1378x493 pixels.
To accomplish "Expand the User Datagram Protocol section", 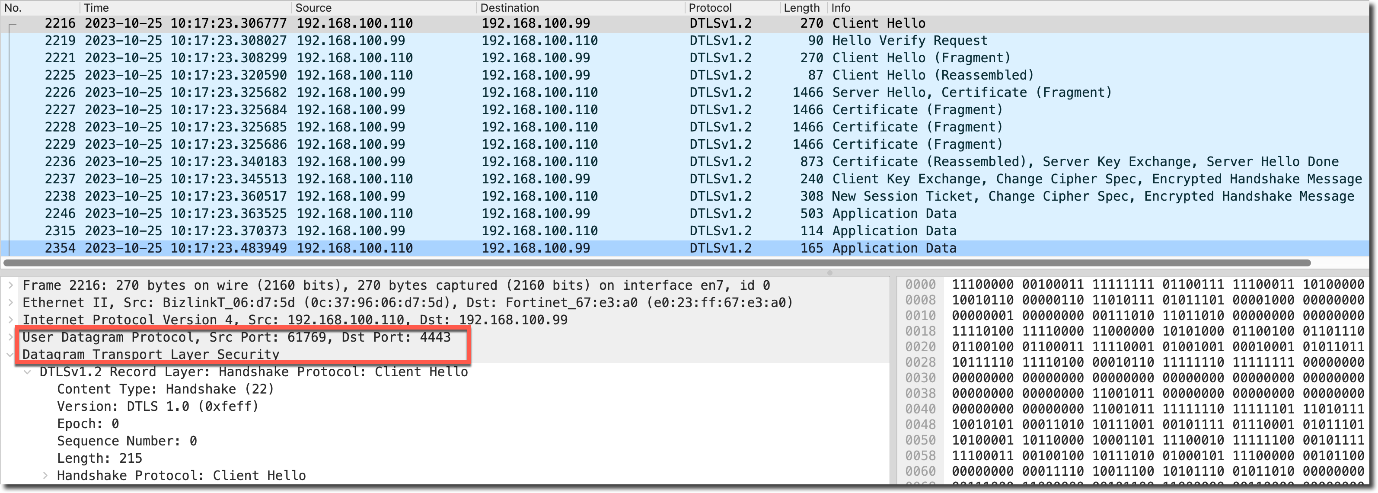I will coord(10,337).
